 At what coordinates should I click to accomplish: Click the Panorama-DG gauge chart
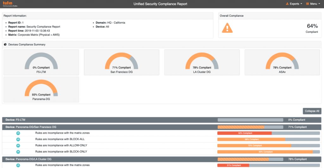(x=41, y=88)
